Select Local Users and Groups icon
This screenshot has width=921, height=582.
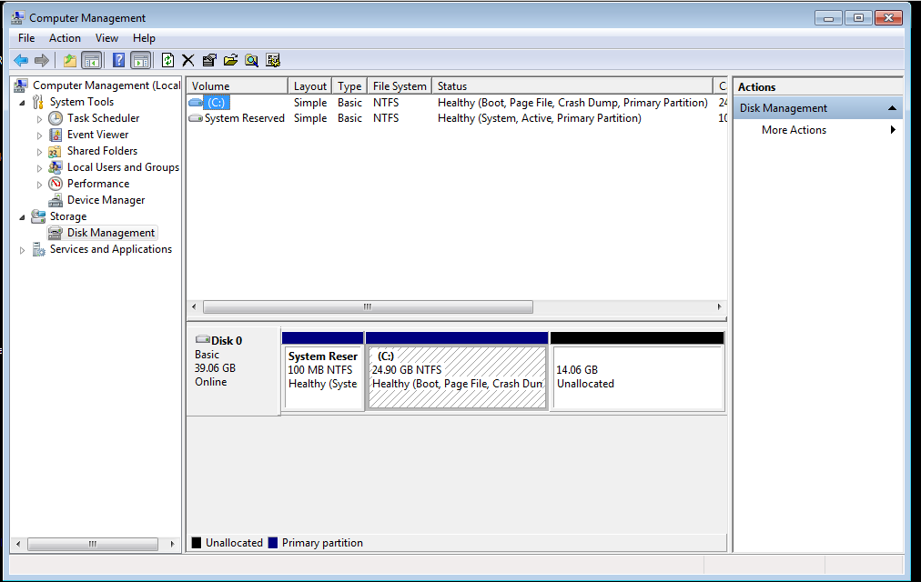pos(56,167)
